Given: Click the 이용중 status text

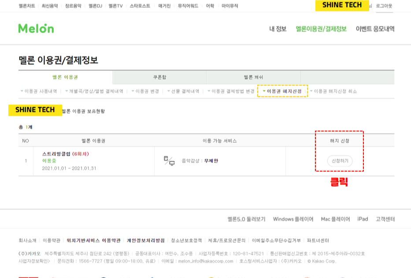Looking at the screenshot, I should 49,161.
